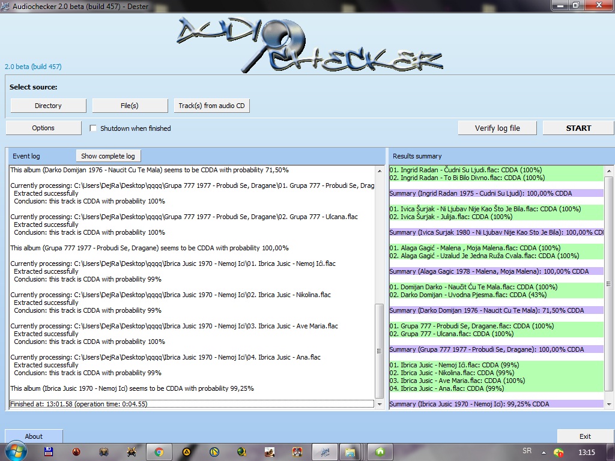Viewport: 615px width, 461px height.
Task: Click the red round taskbar icon
Action: [x=76, y=451]
